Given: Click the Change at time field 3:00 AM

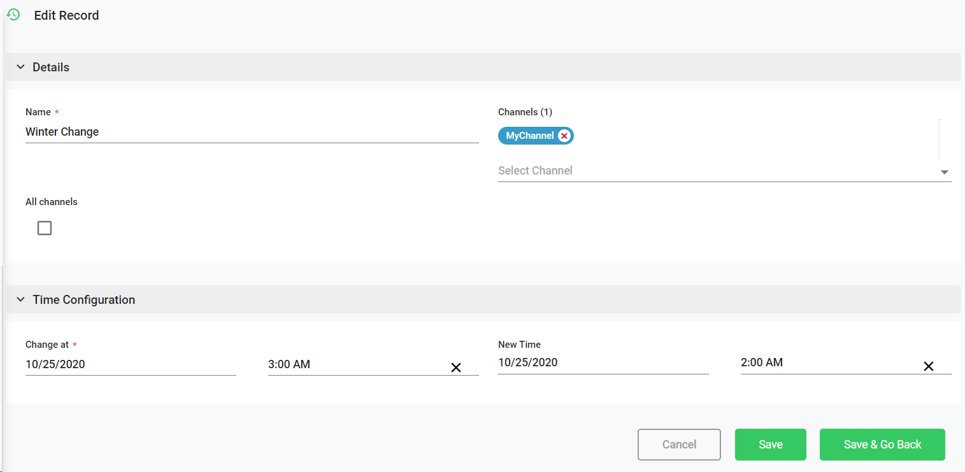Looking at the screenshot, I should tap(357, 364).
